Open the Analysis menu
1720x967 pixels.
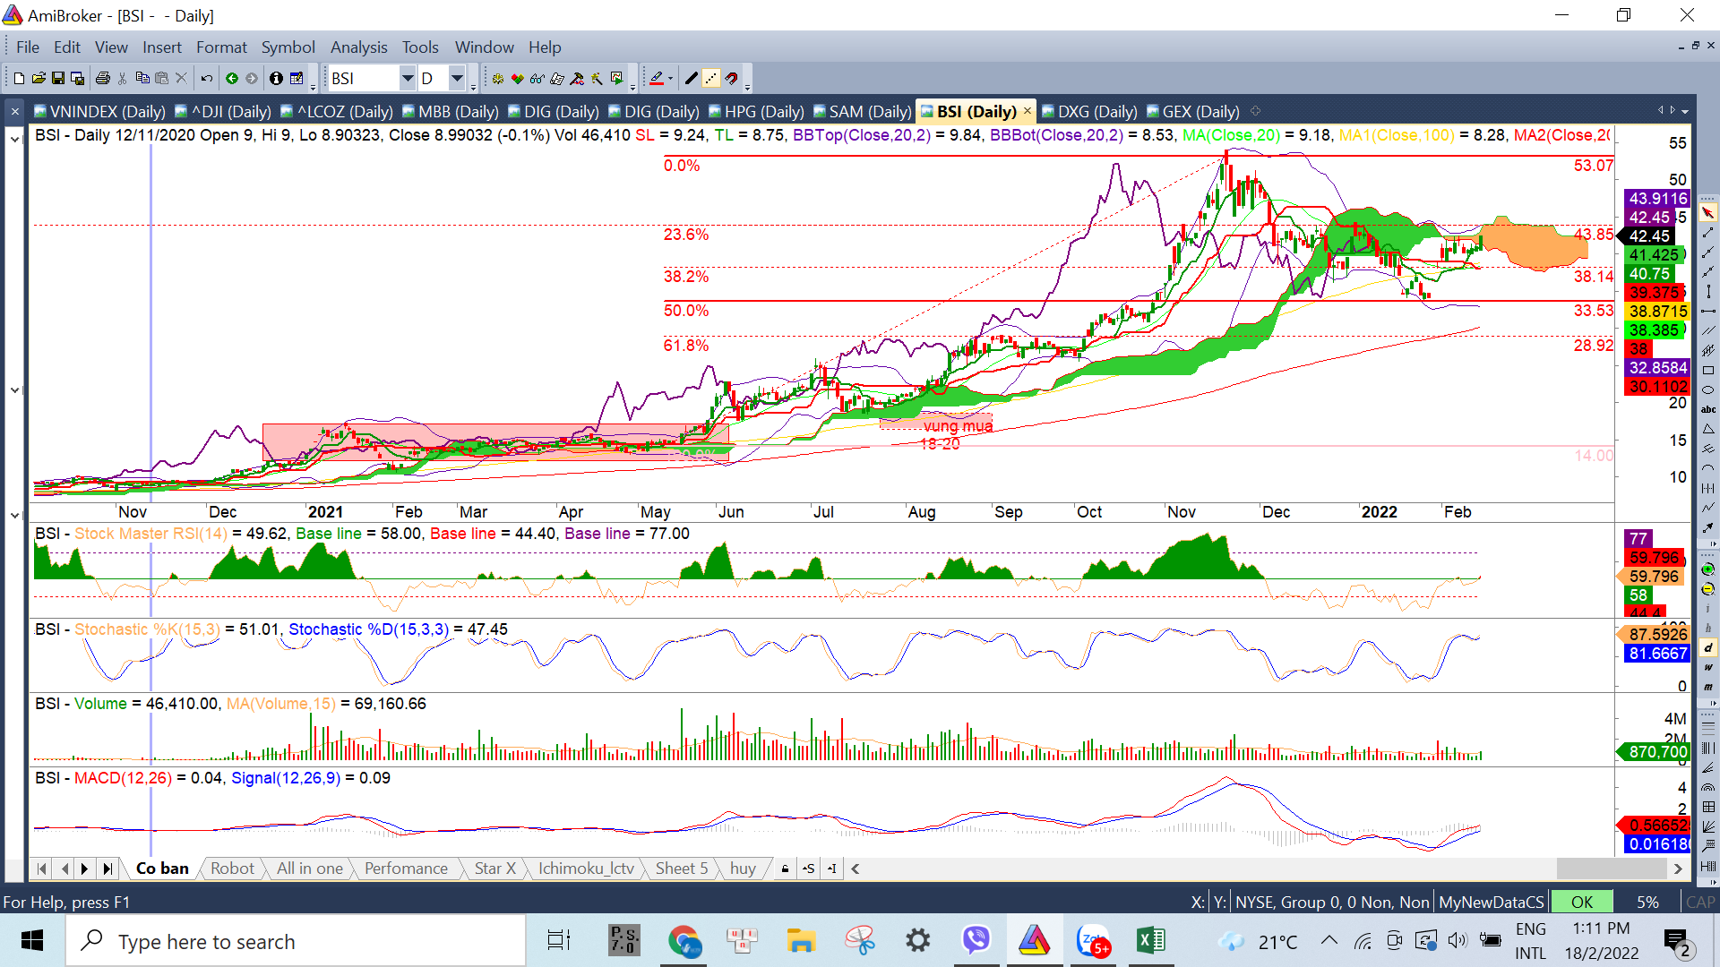(x=358, y=47)
